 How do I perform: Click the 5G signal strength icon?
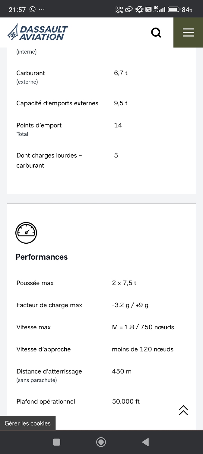159,9
